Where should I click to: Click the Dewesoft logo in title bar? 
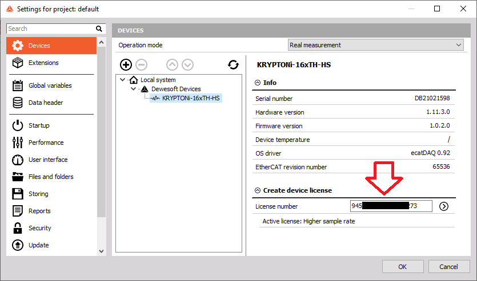(x=10, y=9)
